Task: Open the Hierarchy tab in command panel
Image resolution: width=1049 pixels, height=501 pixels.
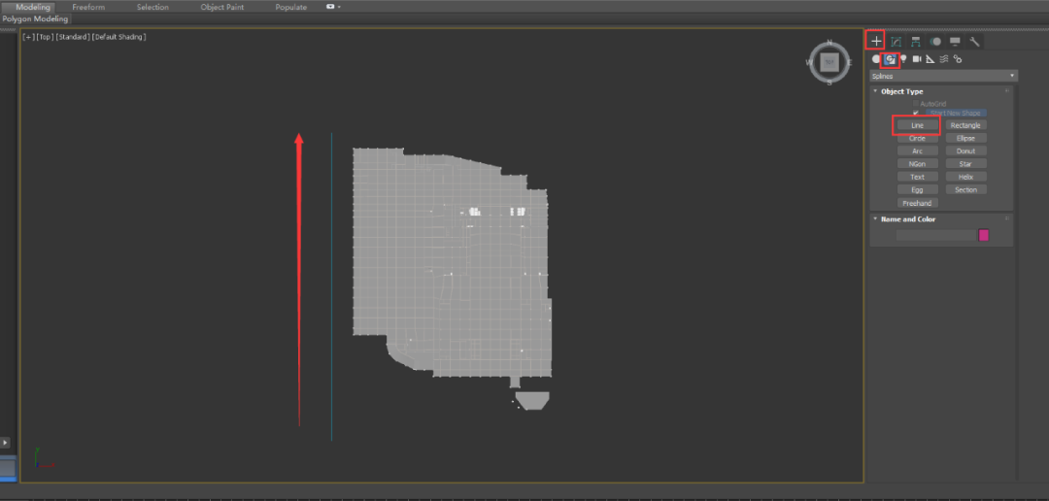Action: coord(915,42)
